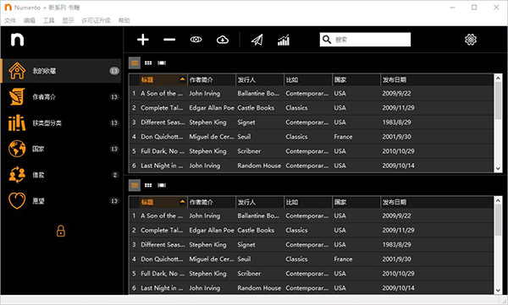Open the globe icon for 国家
This screenshot has height=305, width=508.
[17, 149]
